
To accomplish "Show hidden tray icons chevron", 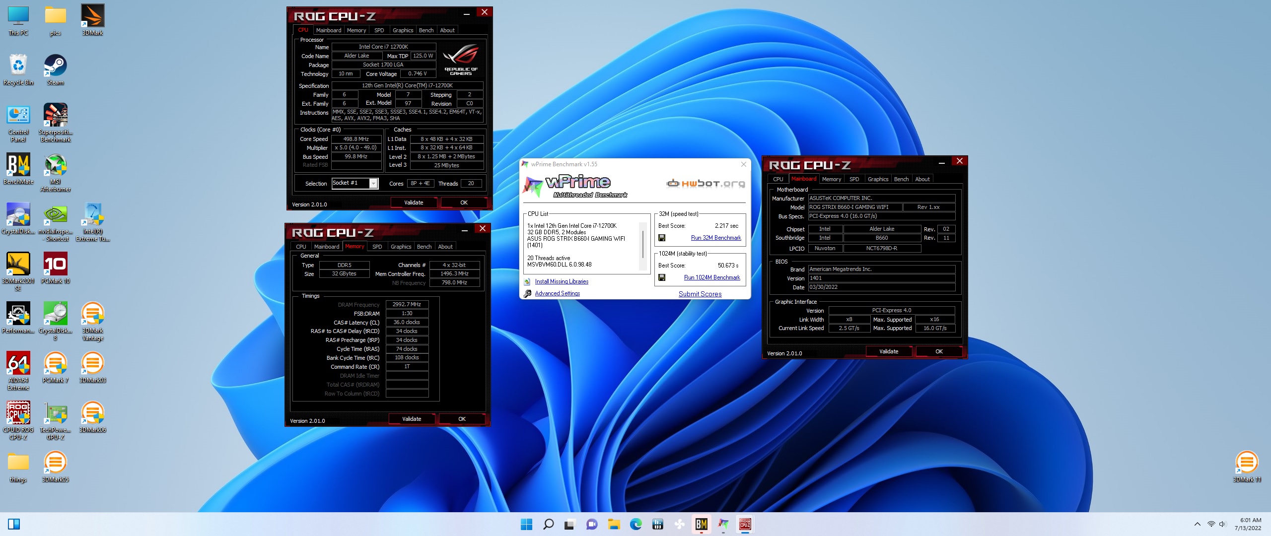I will (1198, 524).
